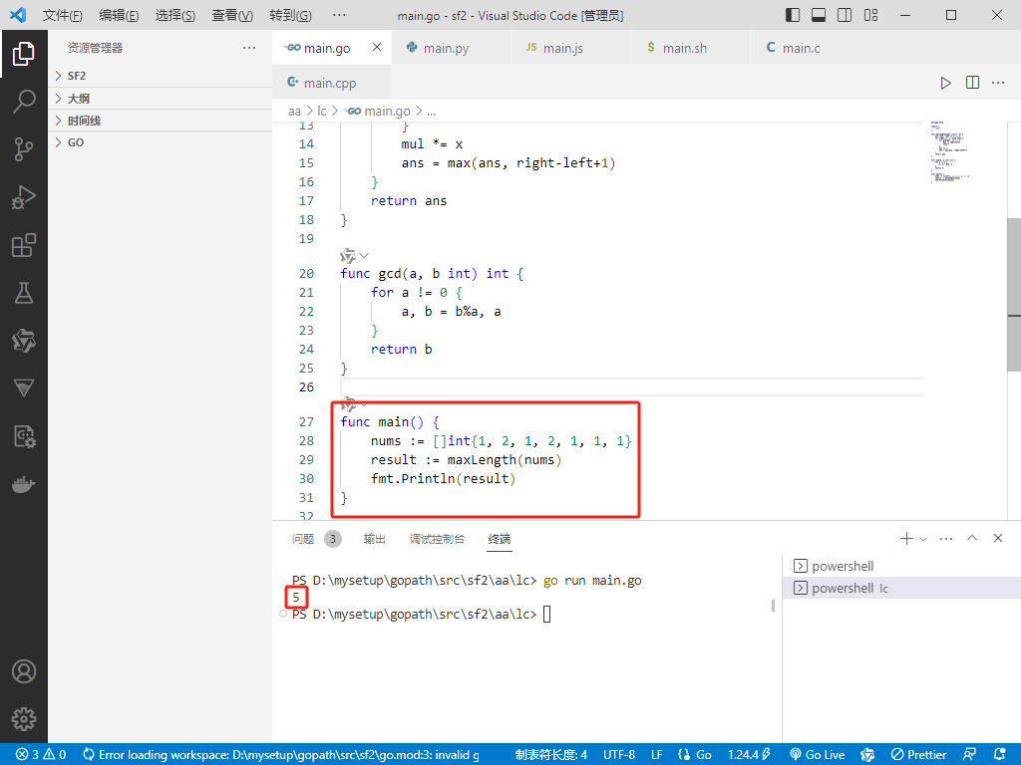Image resolution: width=1021 pixels, height=765 pixels.
Task: Switch to the main.py tab
Action: pos(452,48)
